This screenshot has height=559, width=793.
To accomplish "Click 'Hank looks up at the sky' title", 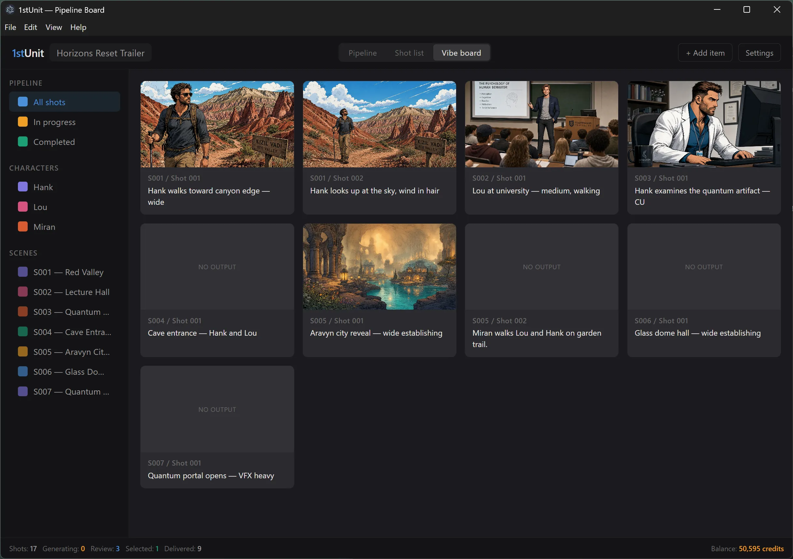I will point(374,191).
